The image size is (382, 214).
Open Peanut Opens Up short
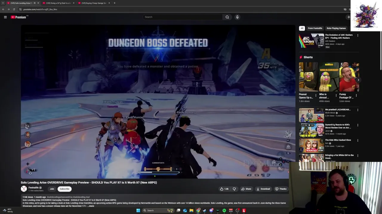[309, 77]
